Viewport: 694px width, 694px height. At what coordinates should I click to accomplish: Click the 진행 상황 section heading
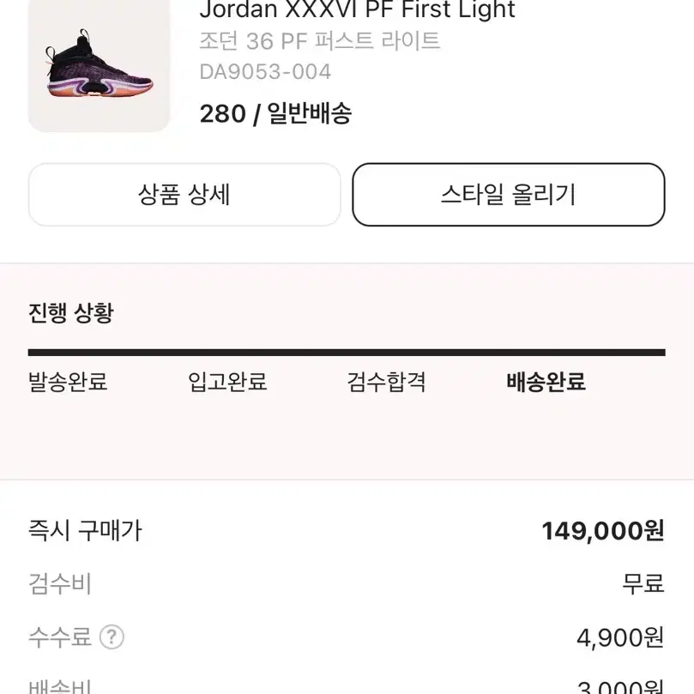71,313
